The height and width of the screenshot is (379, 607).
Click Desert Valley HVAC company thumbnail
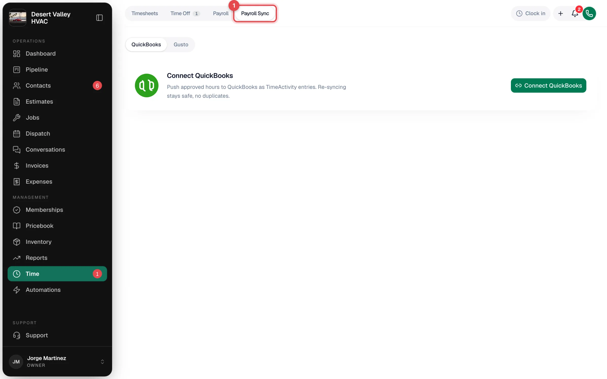18,18
